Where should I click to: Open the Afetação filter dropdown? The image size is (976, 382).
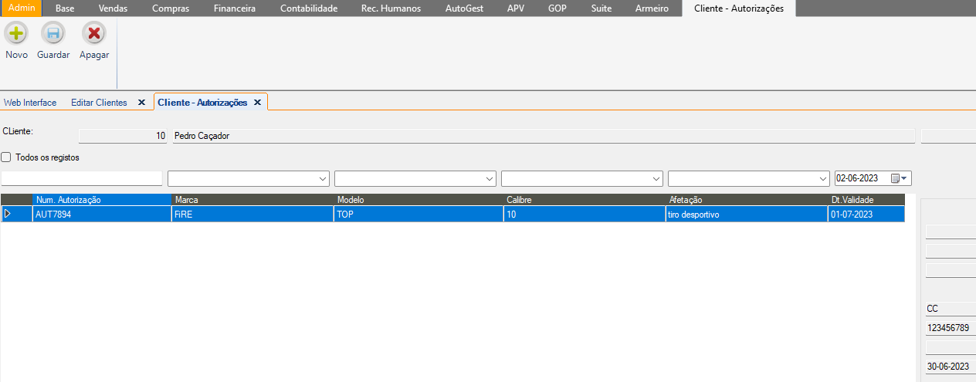(x=823, y=178)
